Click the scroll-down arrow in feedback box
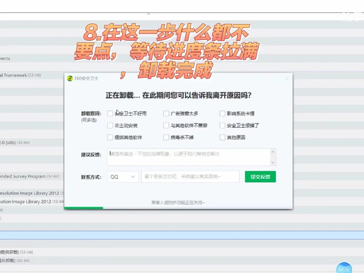 click(x=273, y=163)
